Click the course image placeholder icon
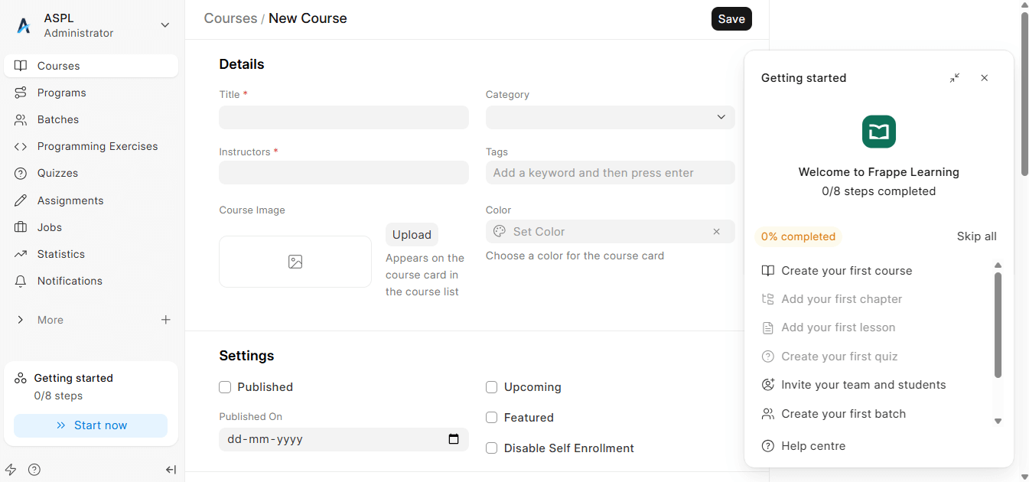This screenshot has height=482, width=1029. [x=295, y=262]
